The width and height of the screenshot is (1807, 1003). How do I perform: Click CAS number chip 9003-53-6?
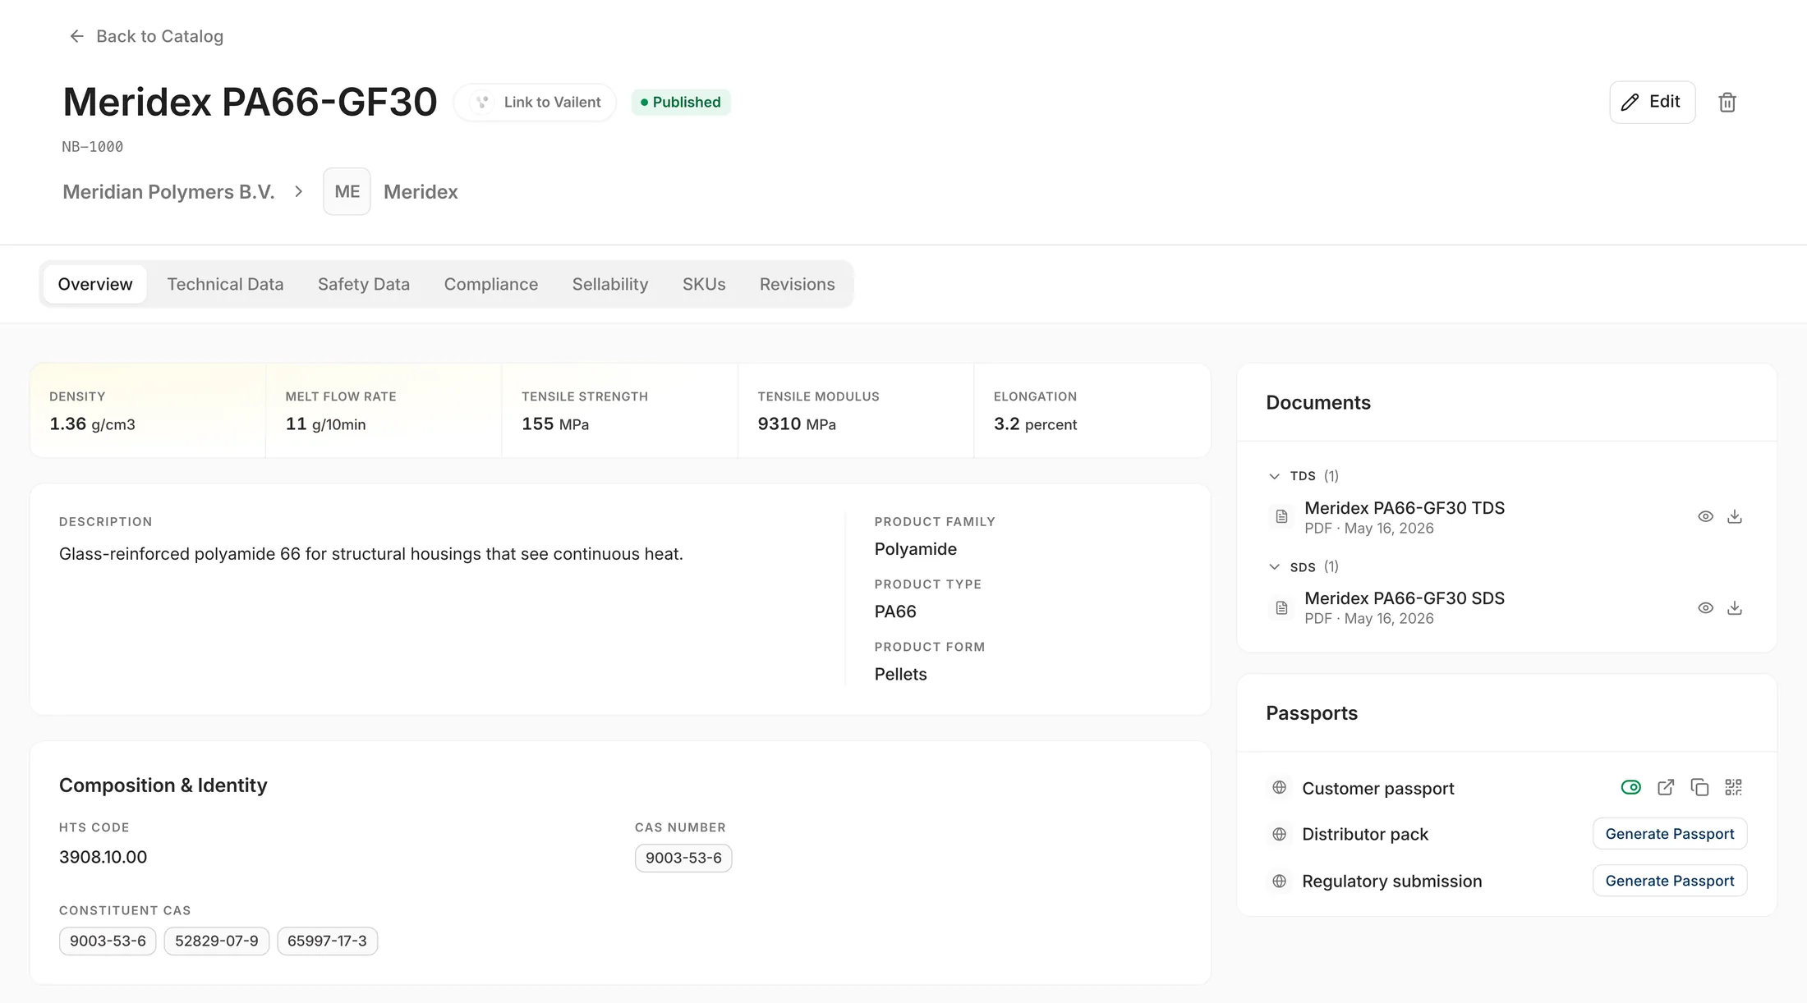[x=683, y=859]
